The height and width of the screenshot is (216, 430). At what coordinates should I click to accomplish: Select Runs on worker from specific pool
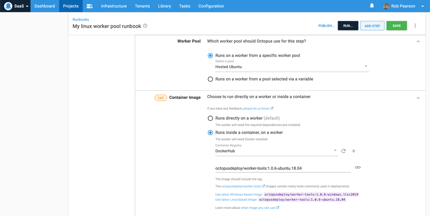[x=210, y=56]
